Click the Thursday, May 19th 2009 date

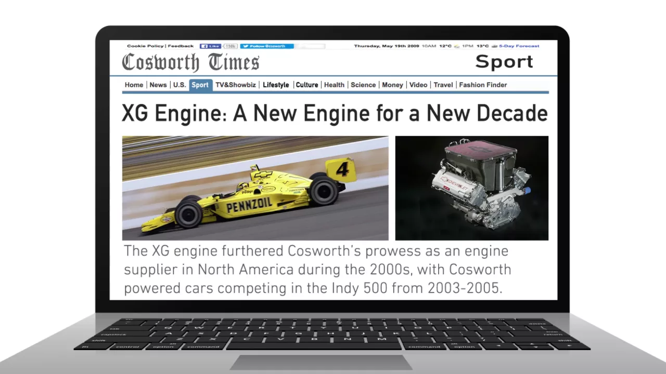pos(387,46)
